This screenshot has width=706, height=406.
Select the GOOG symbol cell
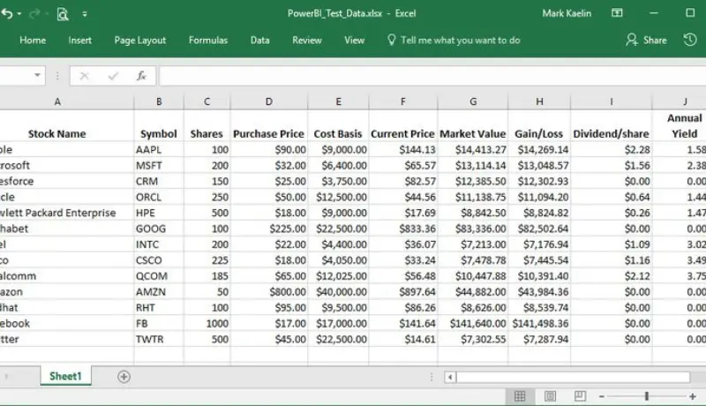pyautogui.click(x=159, y=229)
